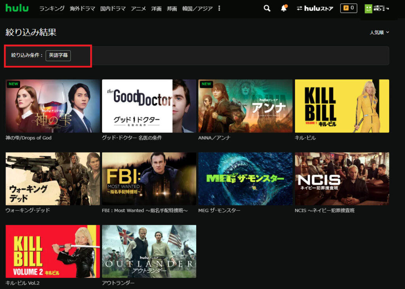Click the title text キル・ビル
This screenshot has width=405, height=289.
pos(305,138)
